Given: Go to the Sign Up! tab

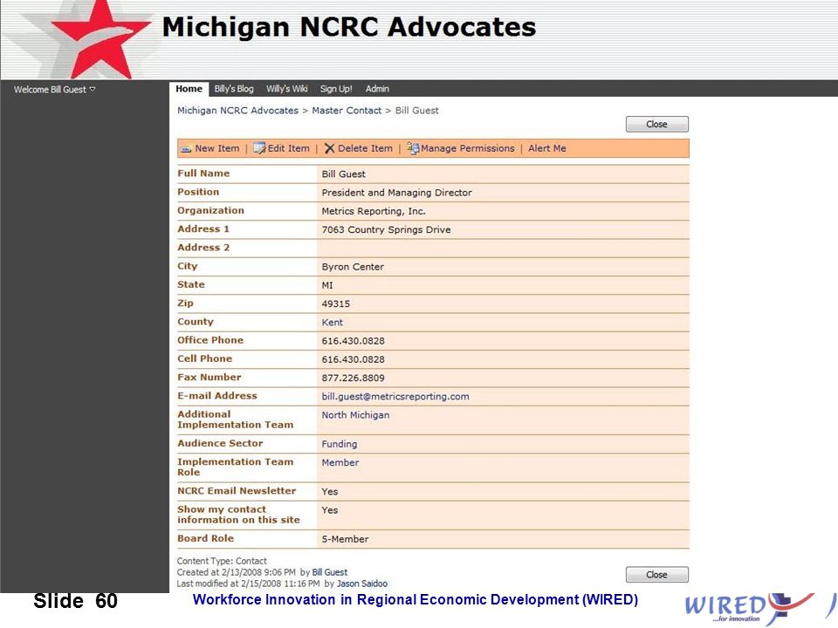Looking at the screenshot, I should point(336,89).
